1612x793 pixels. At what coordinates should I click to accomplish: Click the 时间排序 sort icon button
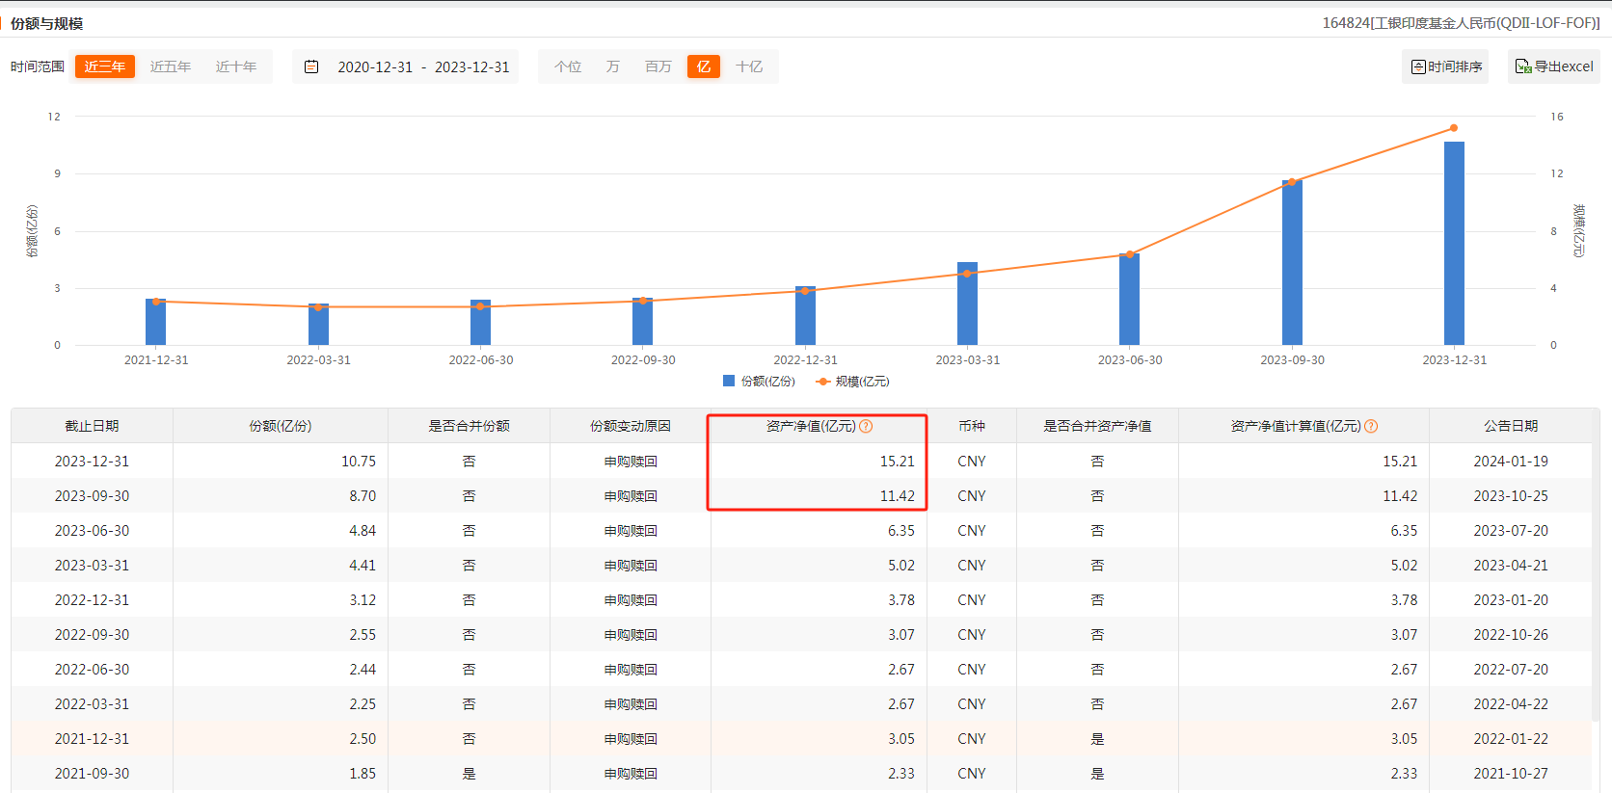1418,66
